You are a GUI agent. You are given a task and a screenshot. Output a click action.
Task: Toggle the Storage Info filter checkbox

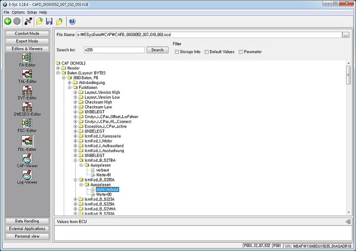tap(177, 52)
